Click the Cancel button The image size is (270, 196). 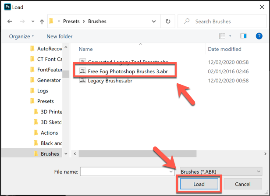243,184
